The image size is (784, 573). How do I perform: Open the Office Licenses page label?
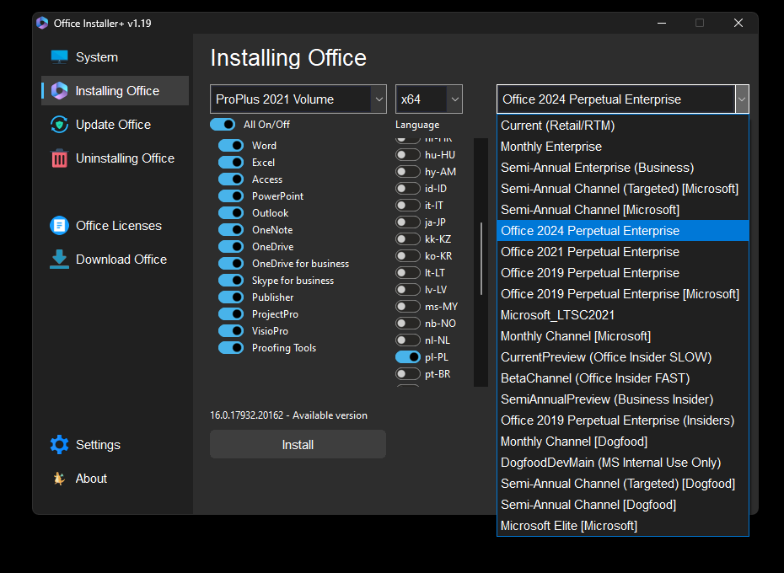(119, 226)
